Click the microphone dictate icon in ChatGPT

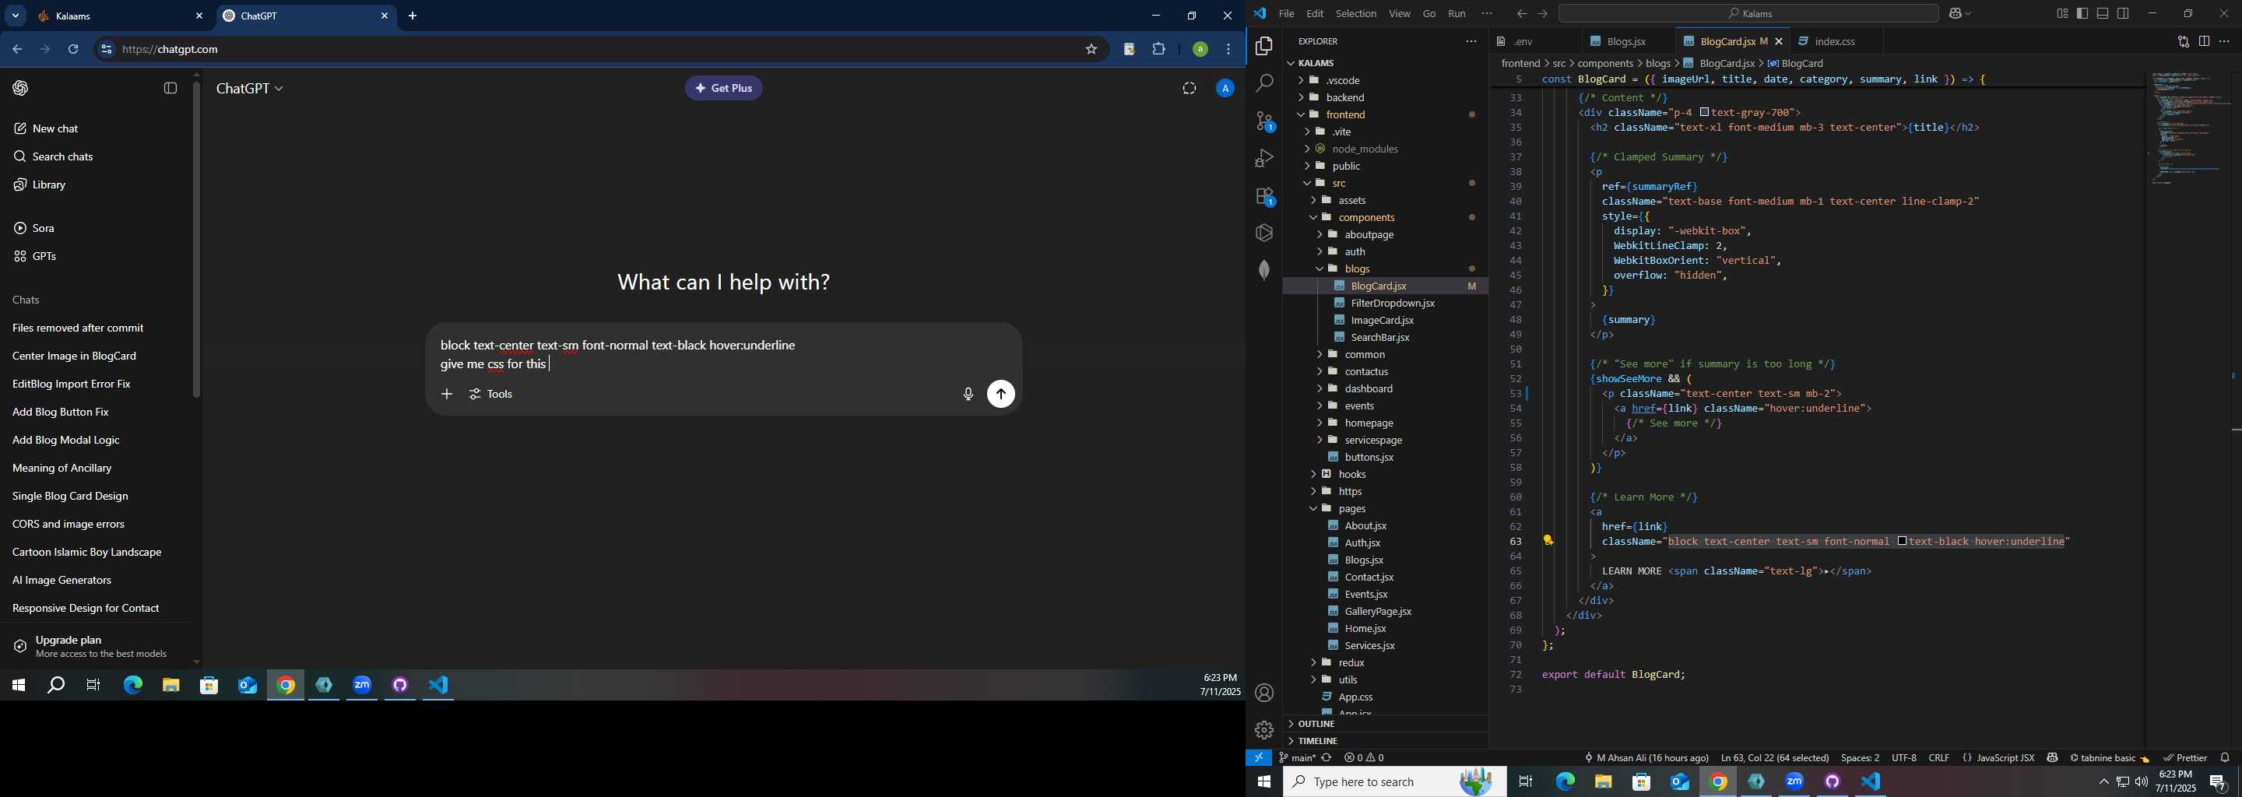[x=968, y=394]
